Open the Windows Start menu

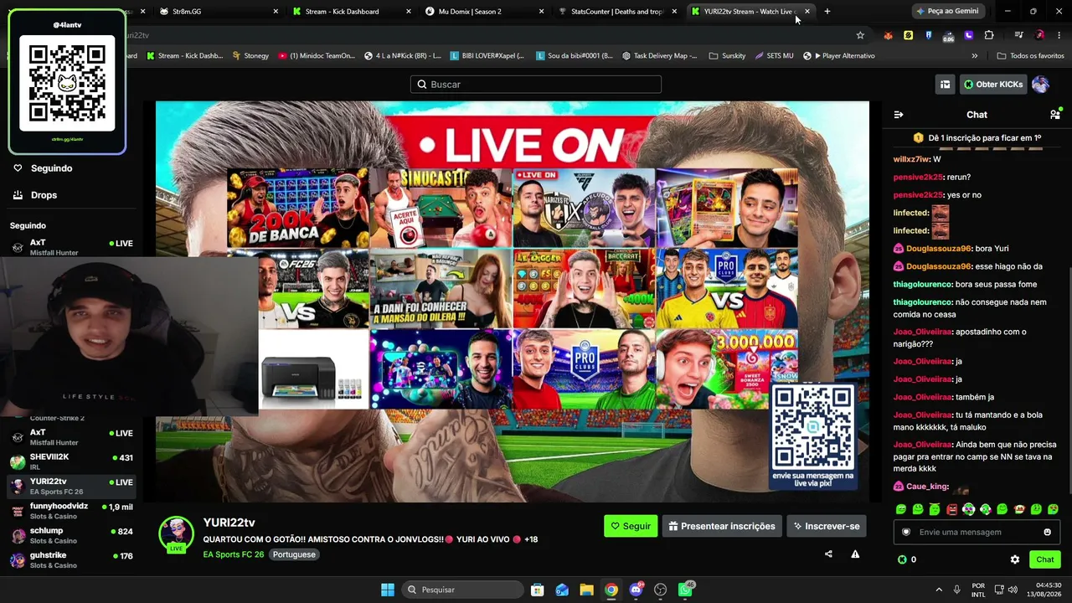click(388, 590)
